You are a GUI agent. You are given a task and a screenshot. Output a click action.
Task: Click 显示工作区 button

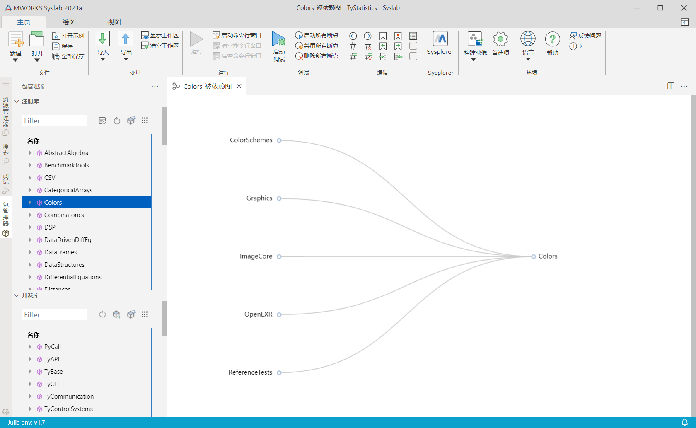pos(160,35)
